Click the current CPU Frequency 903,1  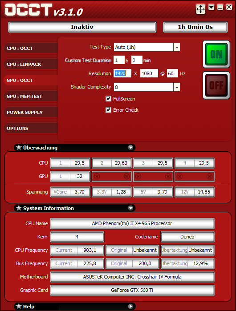click(90, 250)
